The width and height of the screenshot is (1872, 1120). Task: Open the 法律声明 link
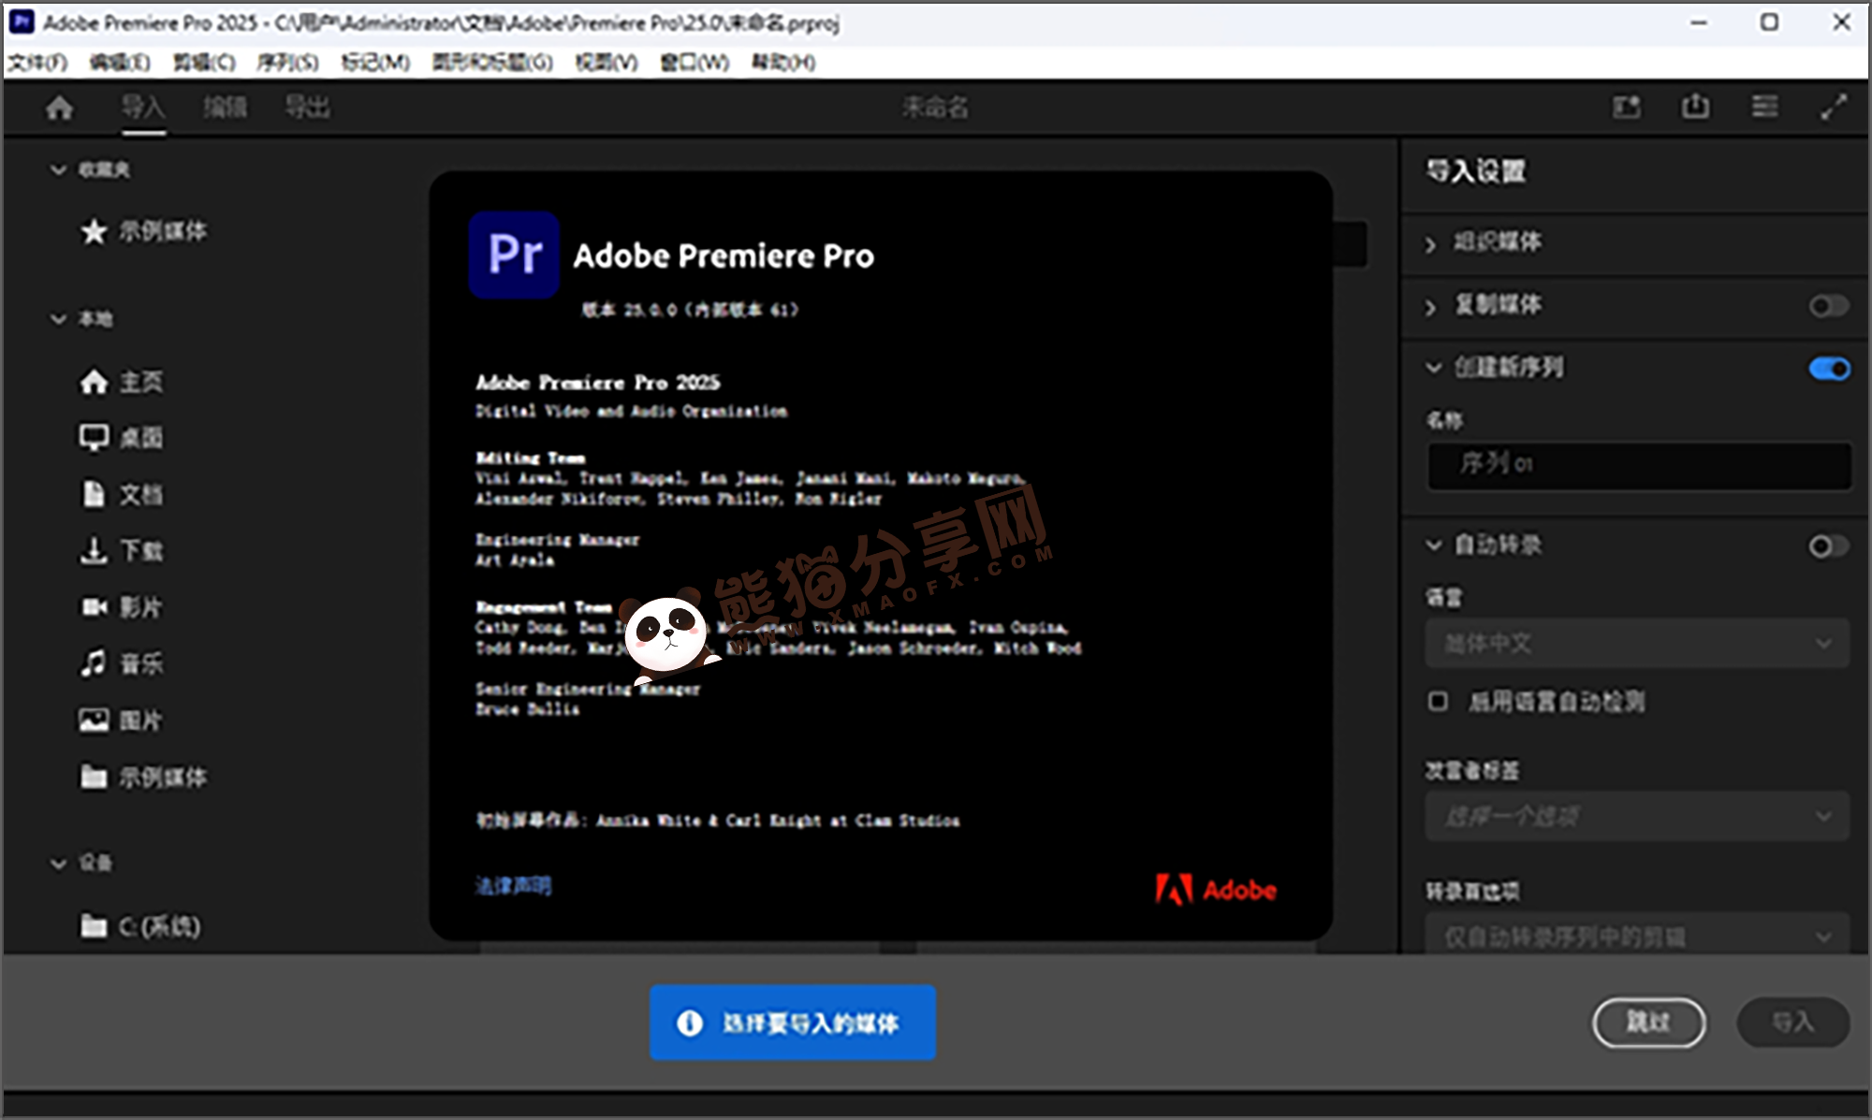tap(513, 885)
